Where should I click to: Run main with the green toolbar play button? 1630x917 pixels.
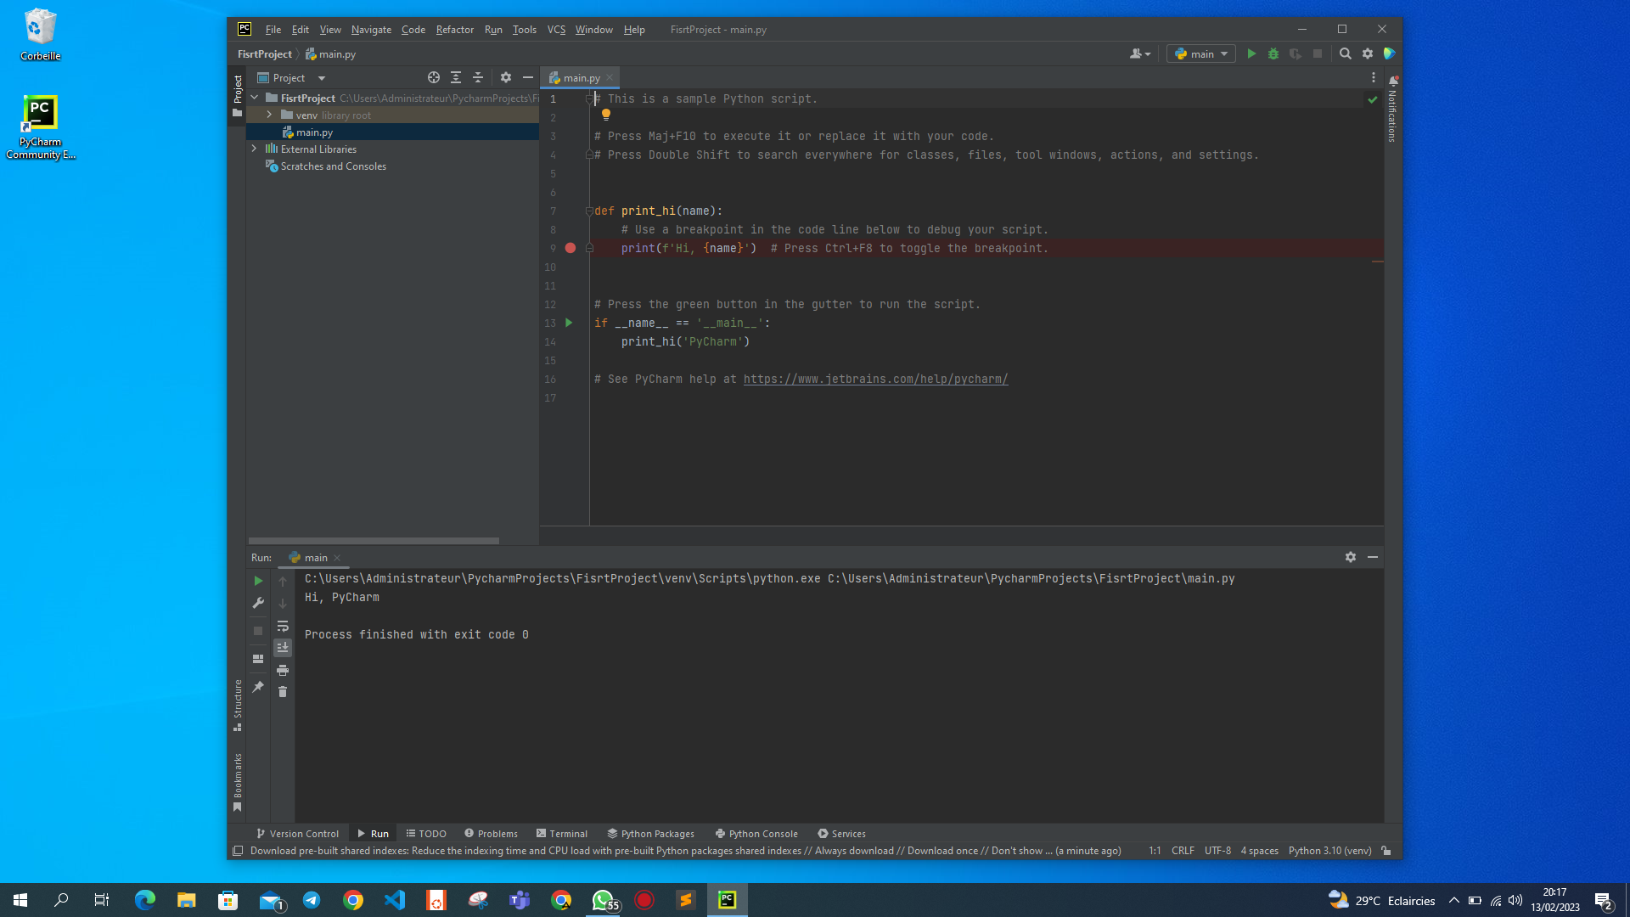click(1251, 53)
